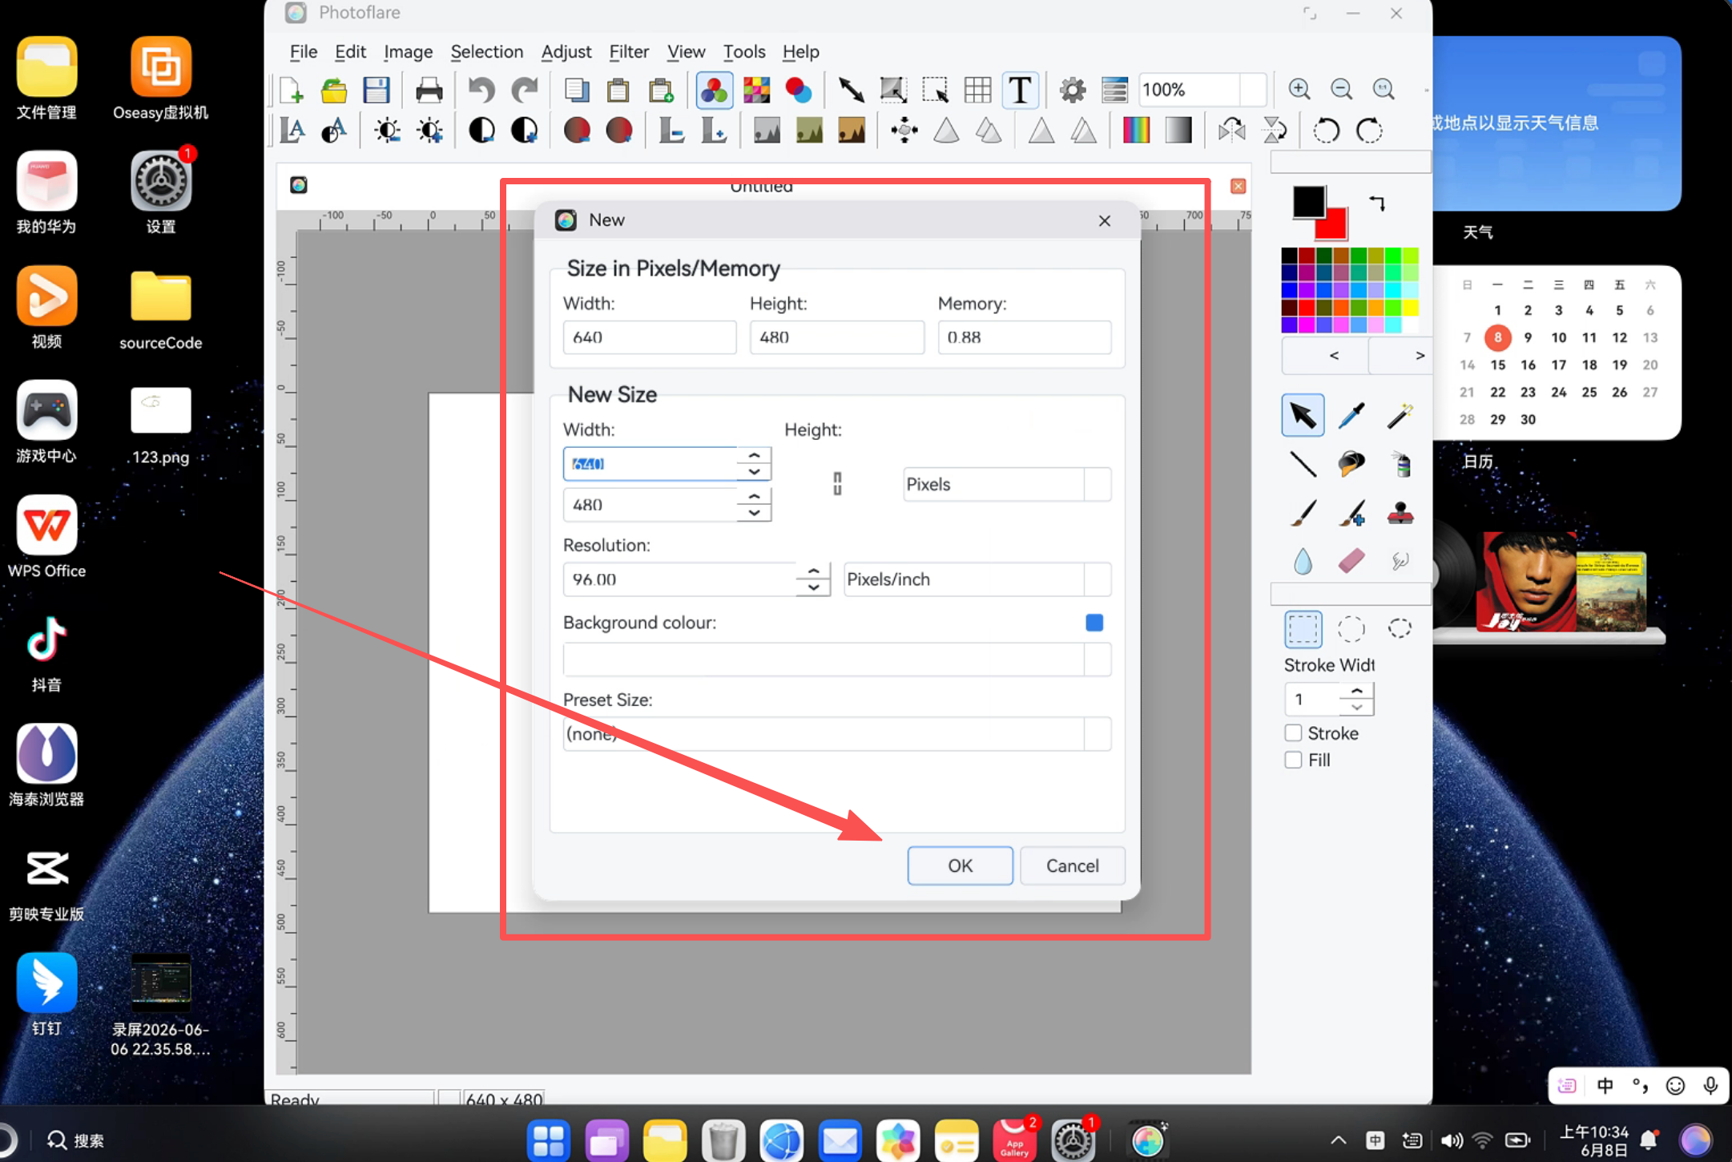This screenshot has height=1162, width=1732.
Task: Open the Pixels unit dropdown
Action: pyautogui.click(x=1007, y=484)
